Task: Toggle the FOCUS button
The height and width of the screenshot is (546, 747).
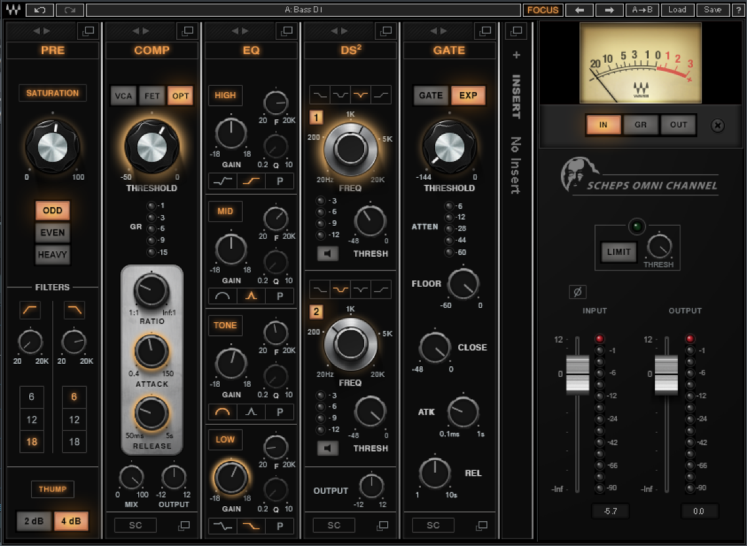Action: tap(543, 10)
